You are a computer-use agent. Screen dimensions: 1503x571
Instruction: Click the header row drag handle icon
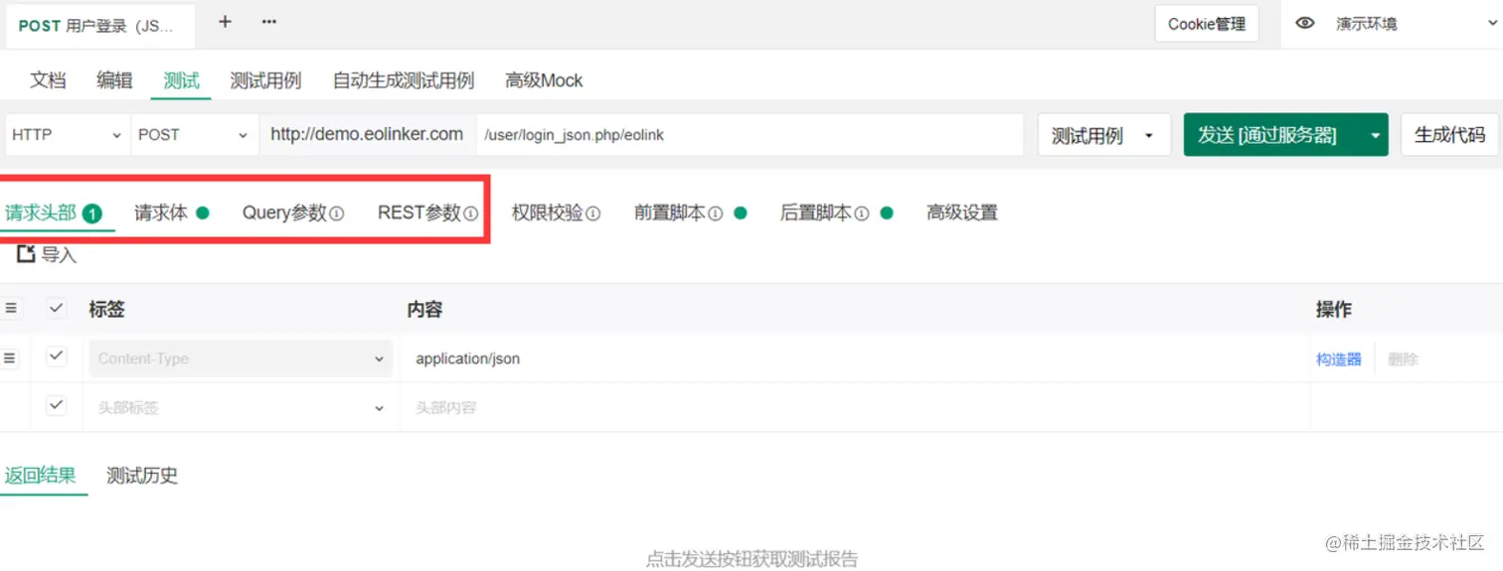point(11,309)
